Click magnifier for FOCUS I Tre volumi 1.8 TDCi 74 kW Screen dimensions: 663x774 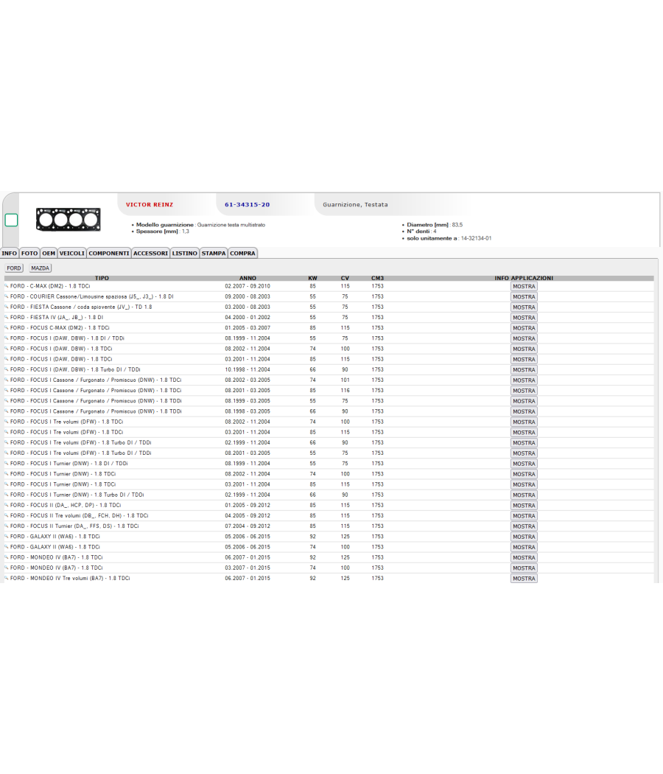(7, 422)
